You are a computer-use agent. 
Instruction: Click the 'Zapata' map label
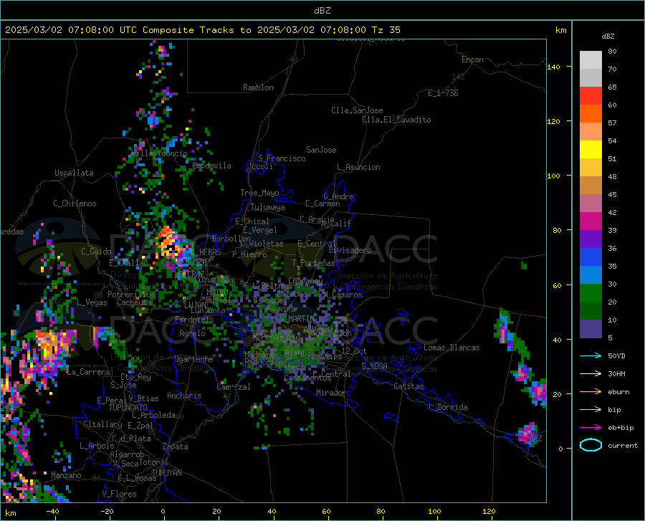point(176,446)
